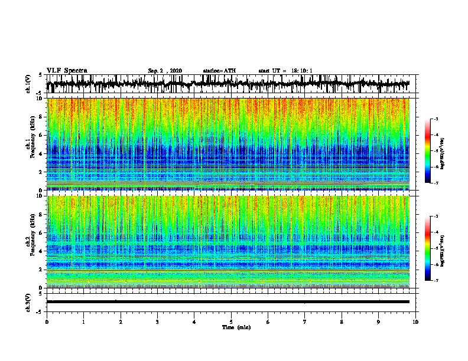Click the ch.1 color scale bar
The height and width of the screenshot is (361, 468).
[x=428, y=151]
